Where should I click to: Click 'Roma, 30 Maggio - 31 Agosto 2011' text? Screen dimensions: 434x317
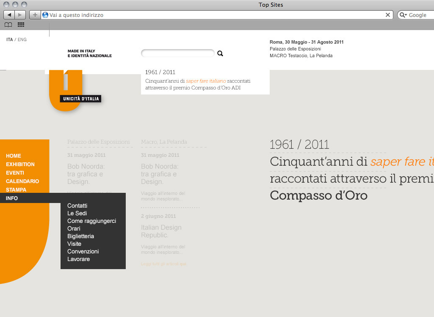(x=307, y=42)
